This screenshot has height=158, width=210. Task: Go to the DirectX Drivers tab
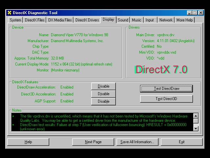[x=87, y=20]
